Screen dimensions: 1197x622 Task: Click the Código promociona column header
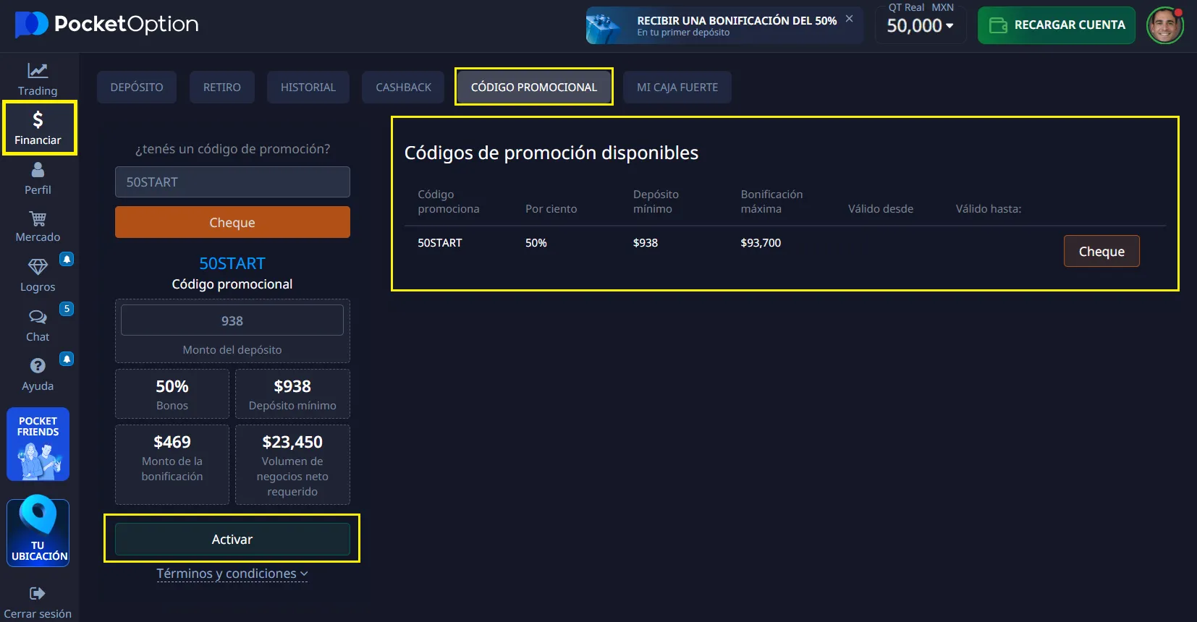click(x=449, y=202)
